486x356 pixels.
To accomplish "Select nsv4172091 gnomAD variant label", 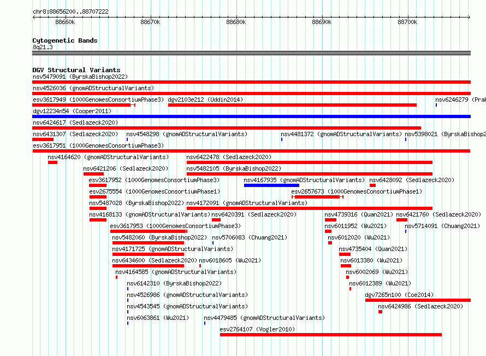I will 247,203.
